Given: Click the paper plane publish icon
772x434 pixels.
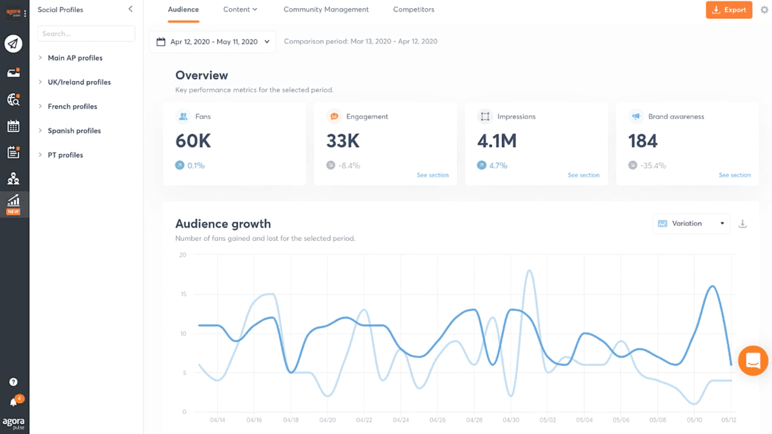Looking at the screenshot, I should tap(14, 44).
